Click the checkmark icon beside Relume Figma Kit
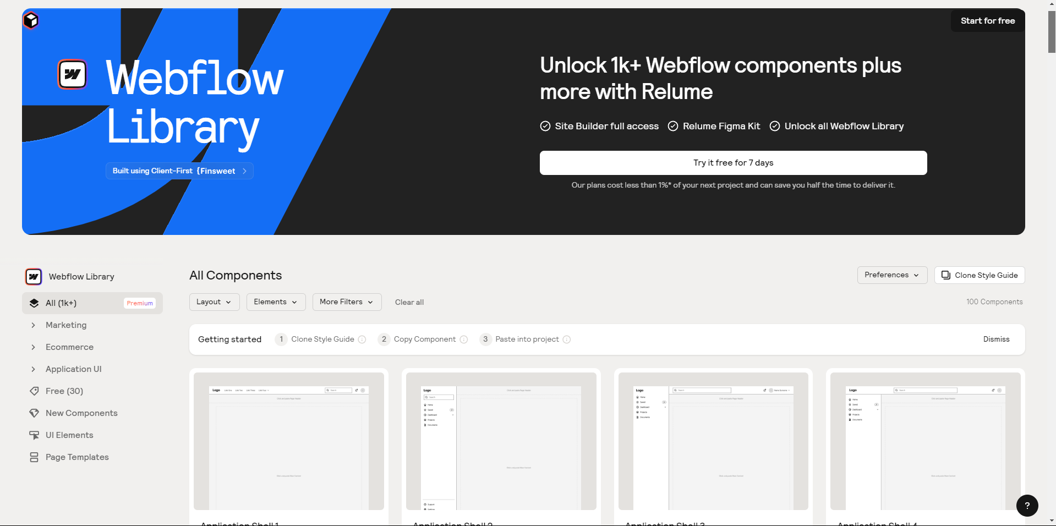 673,126
